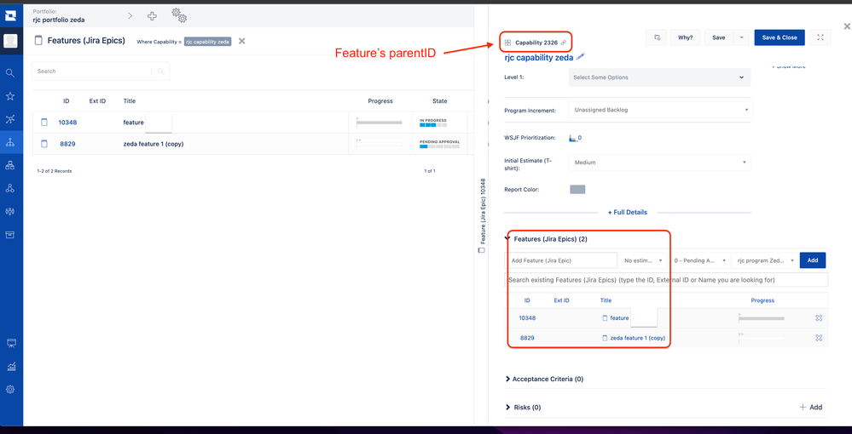The width and height of the screenshot is (852, 434).
Task: Open the rjc program Zeda dropdown
Action: (766, 260)
